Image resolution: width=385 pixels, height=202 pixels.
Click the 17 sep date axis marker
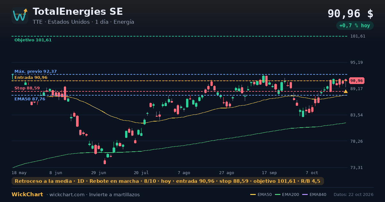[269, 173]
